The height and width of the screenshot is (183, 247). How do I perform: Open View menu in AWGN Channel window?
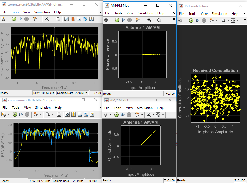(x=27, y=12)
